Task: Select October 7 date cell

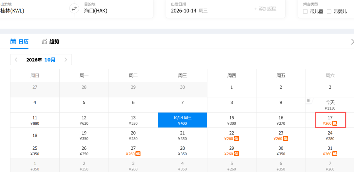Action: pyautogui.click(x=183, y=105)
